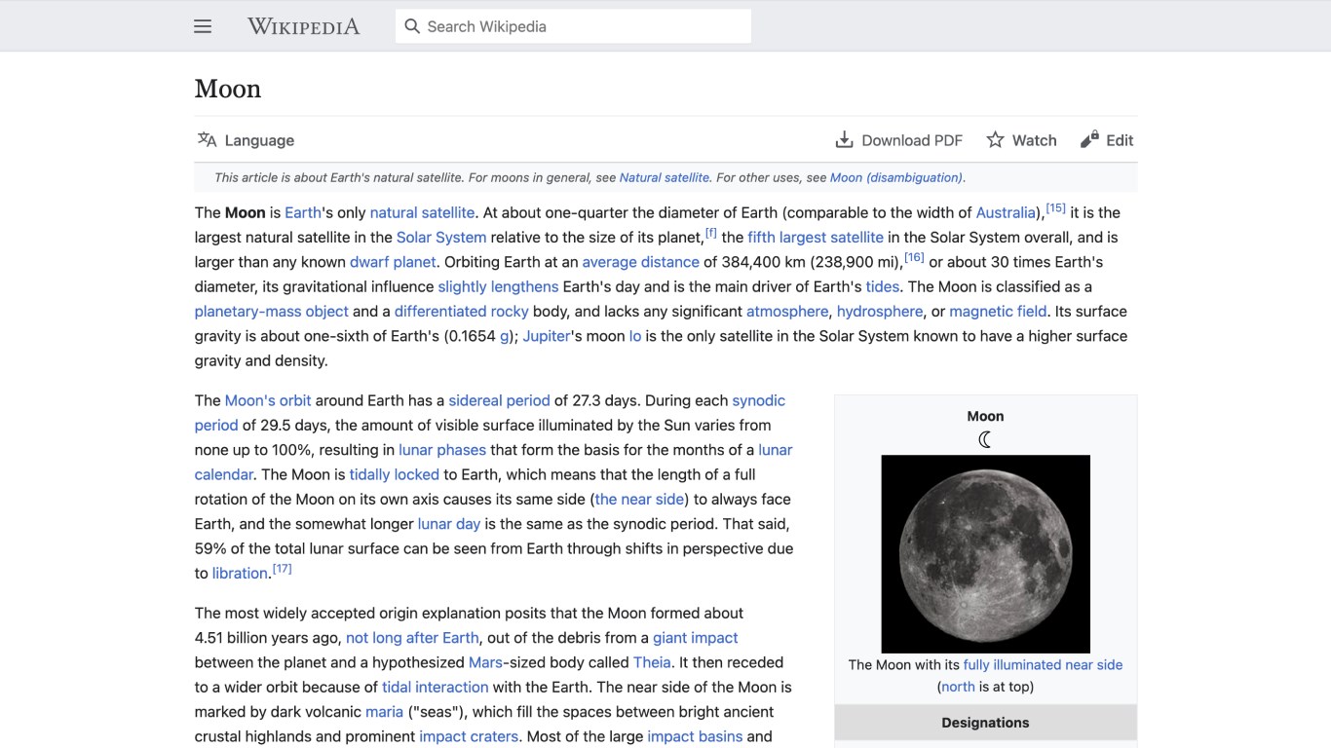This screenshot has width=1331, height=748.
Task: Click the language switcher icon
Action: [x=207, y=139]
